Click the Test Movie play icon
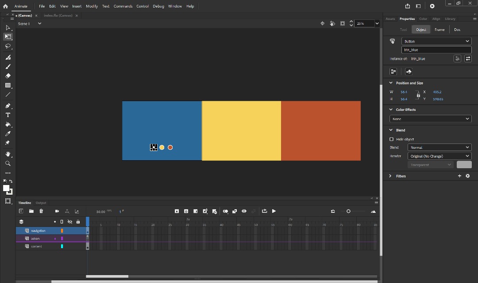This screenshot has height=283, width=478. tap(432, 6)
